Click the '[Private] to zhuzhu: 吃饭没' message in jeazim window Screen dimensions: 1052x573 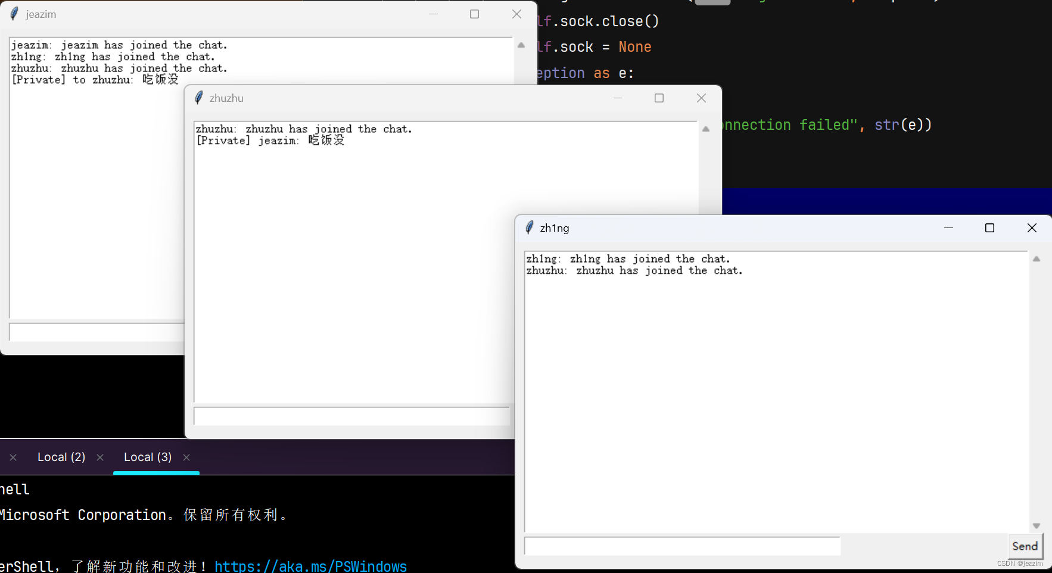pyautogui.click(x=95, y=80)
